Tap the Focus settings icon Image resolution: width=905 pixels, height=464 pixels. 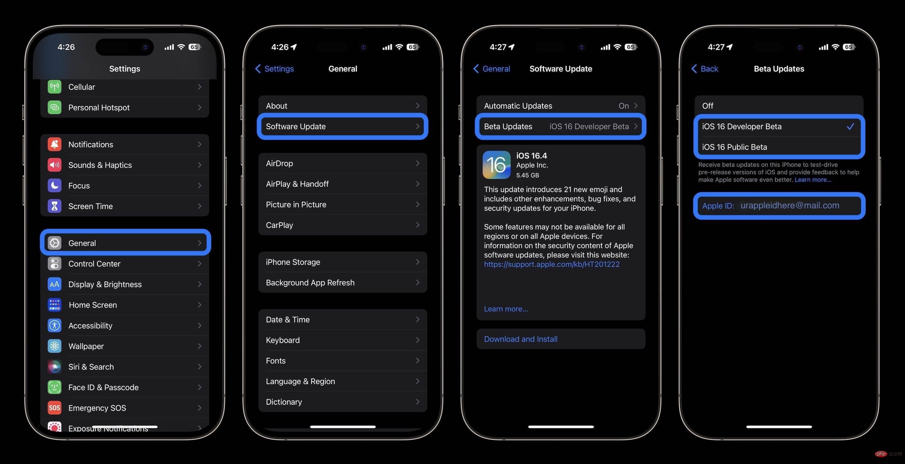(54, 185)
